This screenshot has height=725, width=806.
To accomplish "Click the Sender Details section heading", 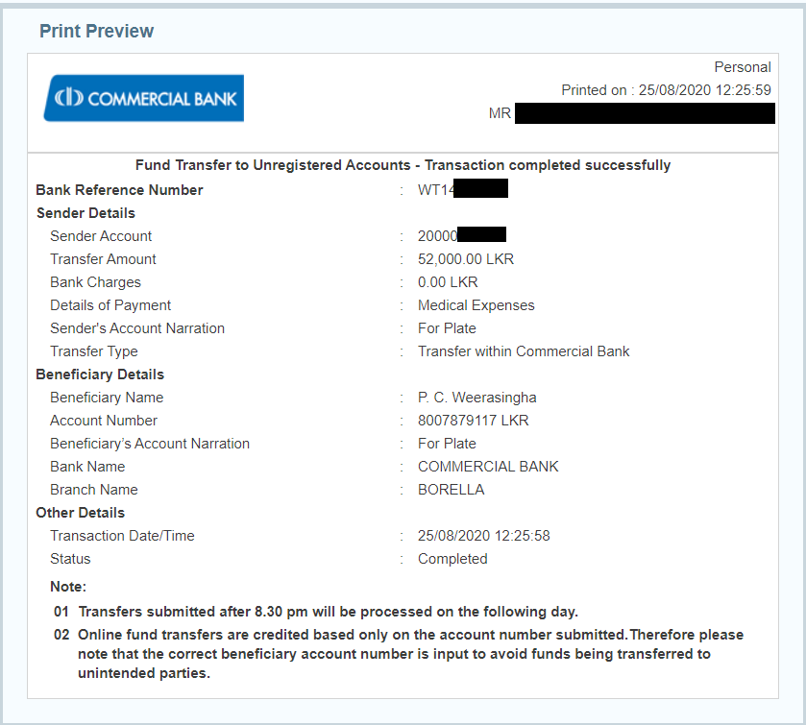I will point(85,213).
